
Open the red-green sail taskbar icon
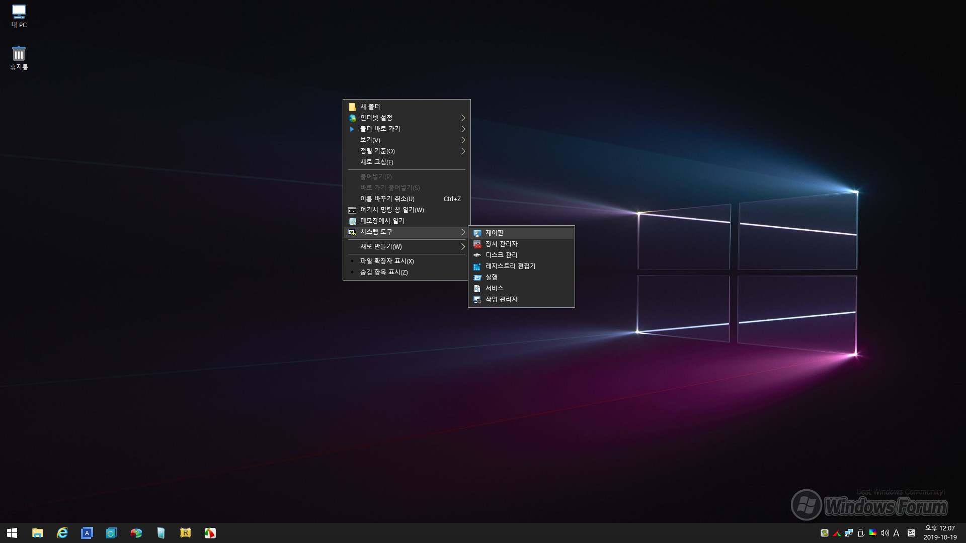point(210,533)
